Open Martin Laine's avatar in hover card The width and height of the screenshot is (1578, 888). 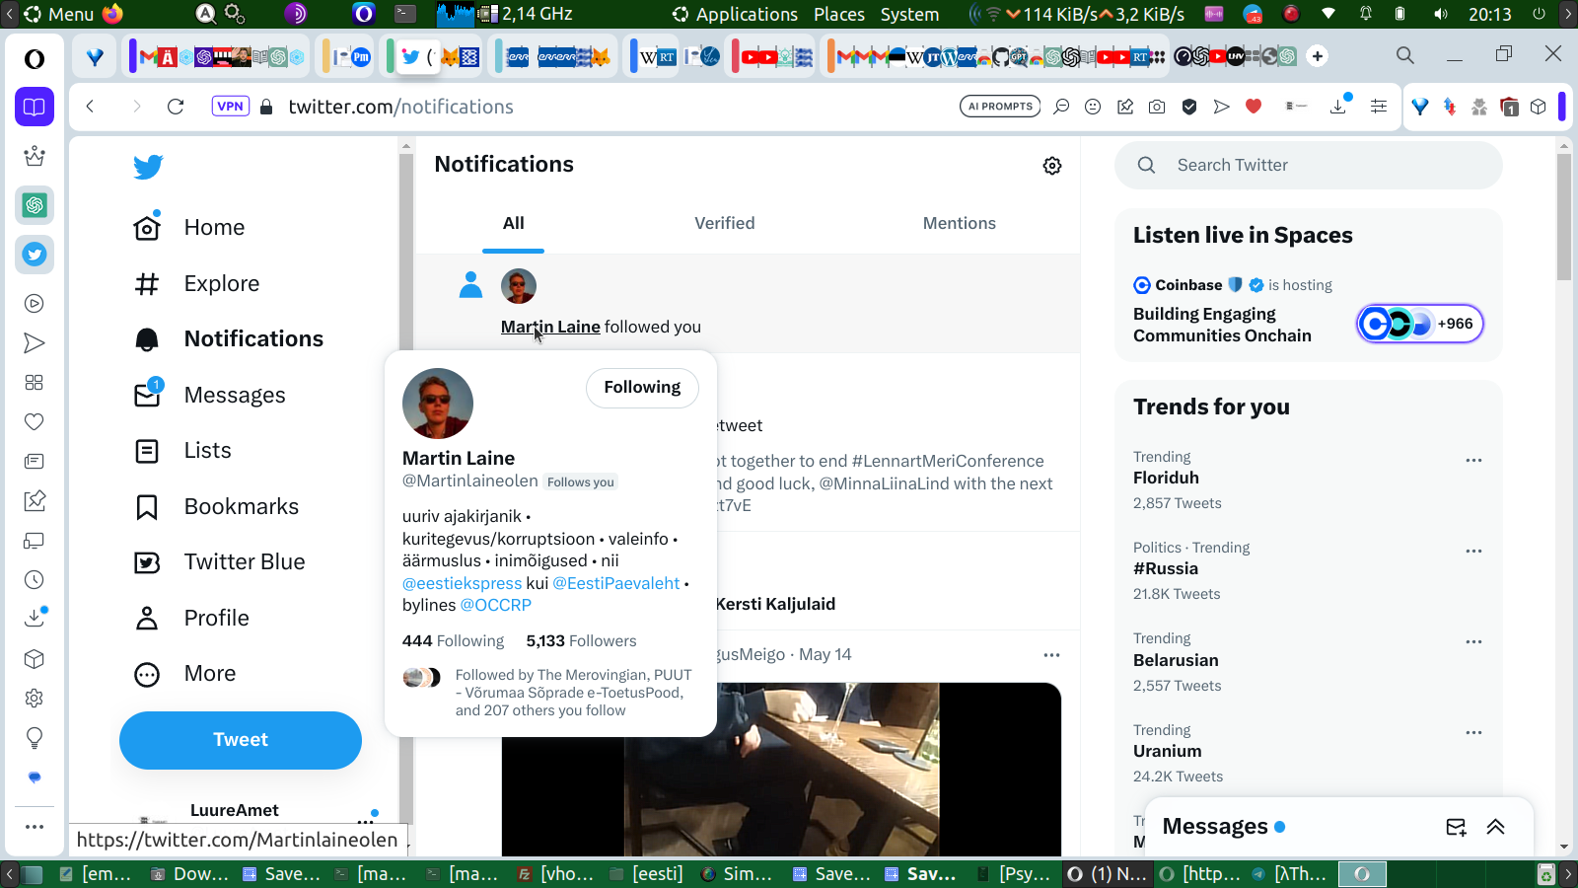tap(438, 404)
